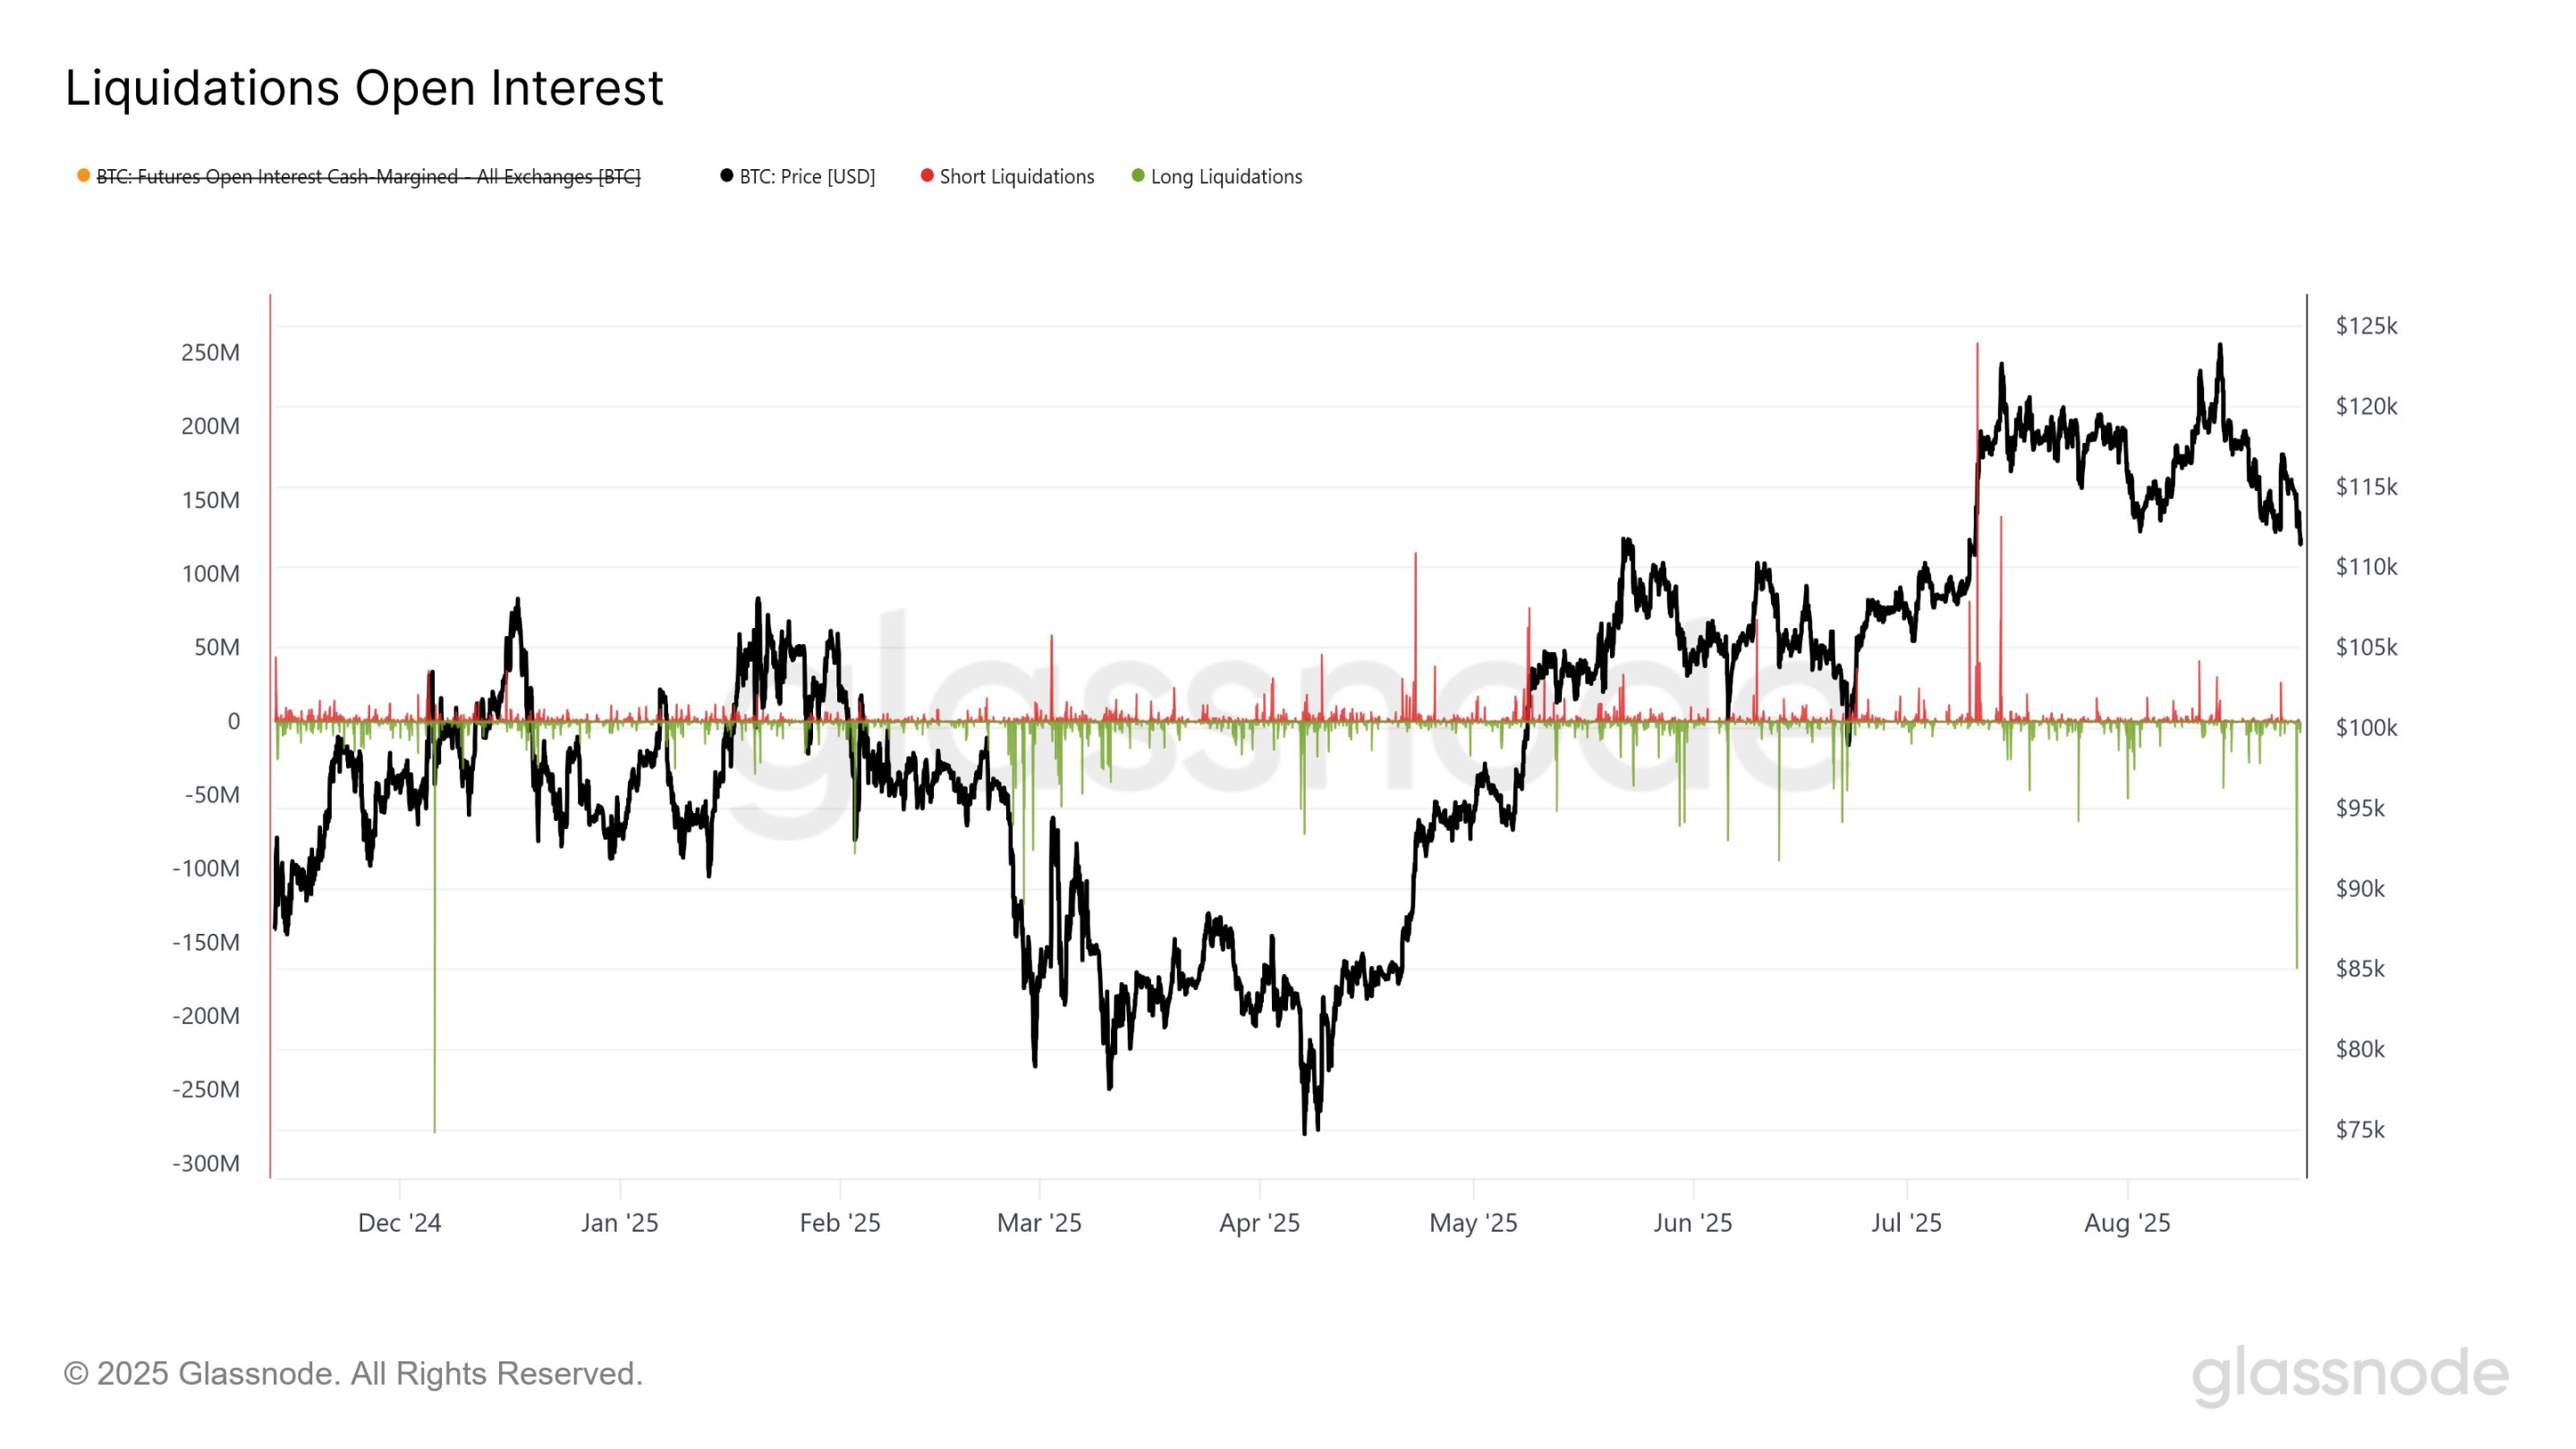Screen dimensions: 2576x1449
Task: Click the 250M left axis label
Action: point(210,352)
